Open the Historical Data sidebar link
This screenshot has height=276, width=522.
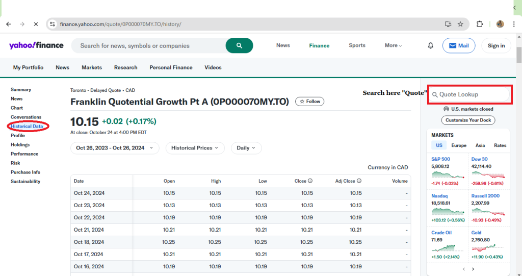[x=27, y=127]
